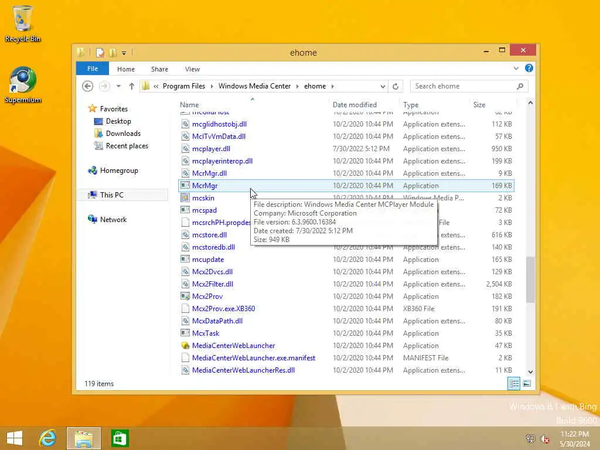Click the Forward navigation arrow
This screenshot has width=600, height=450.
tap(104, 86)
